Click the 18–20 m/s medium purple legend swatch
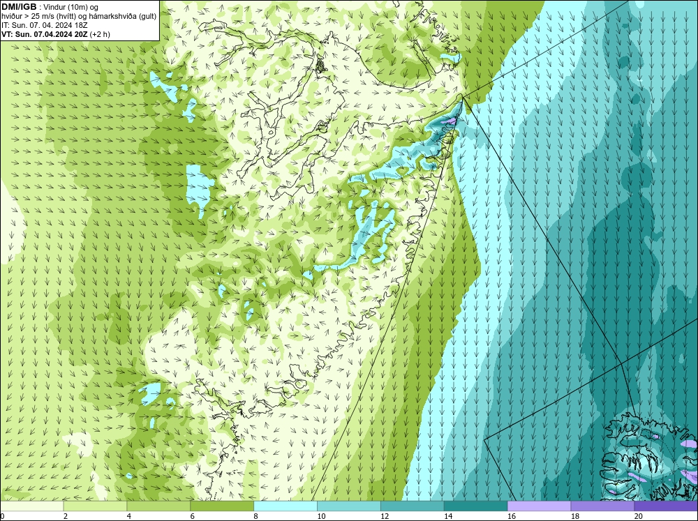This screenshot has height=521, width=698. tap(602, 506)
